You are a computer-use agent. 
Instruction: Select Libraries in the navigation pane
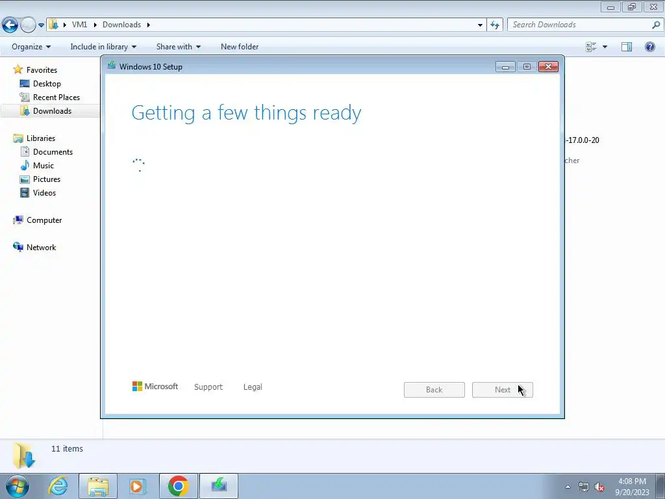click(41, 138)
